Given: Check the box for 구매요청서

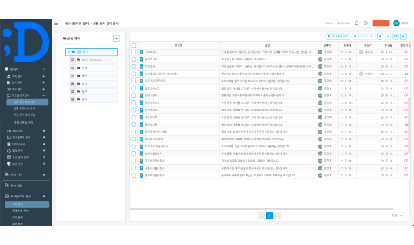Looking at the screenshot, I should [x=133, y=52].
